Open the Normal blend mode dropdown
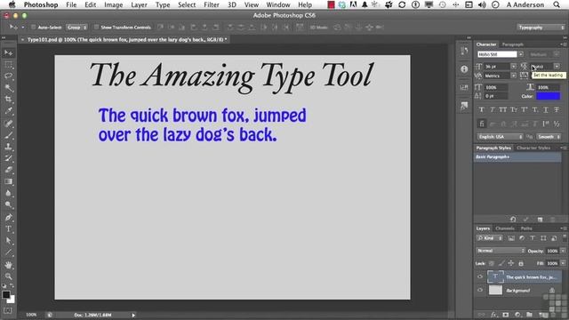569x320 pixels. point(501,251)
